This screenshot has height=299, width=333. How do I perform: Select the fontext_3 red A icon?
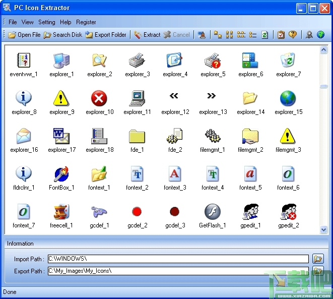point(175,174)
